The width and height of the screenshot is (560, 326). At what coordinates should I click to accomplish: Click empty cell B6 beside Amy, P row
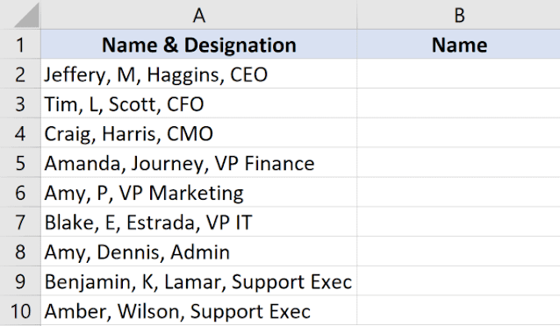coord(458,192)
